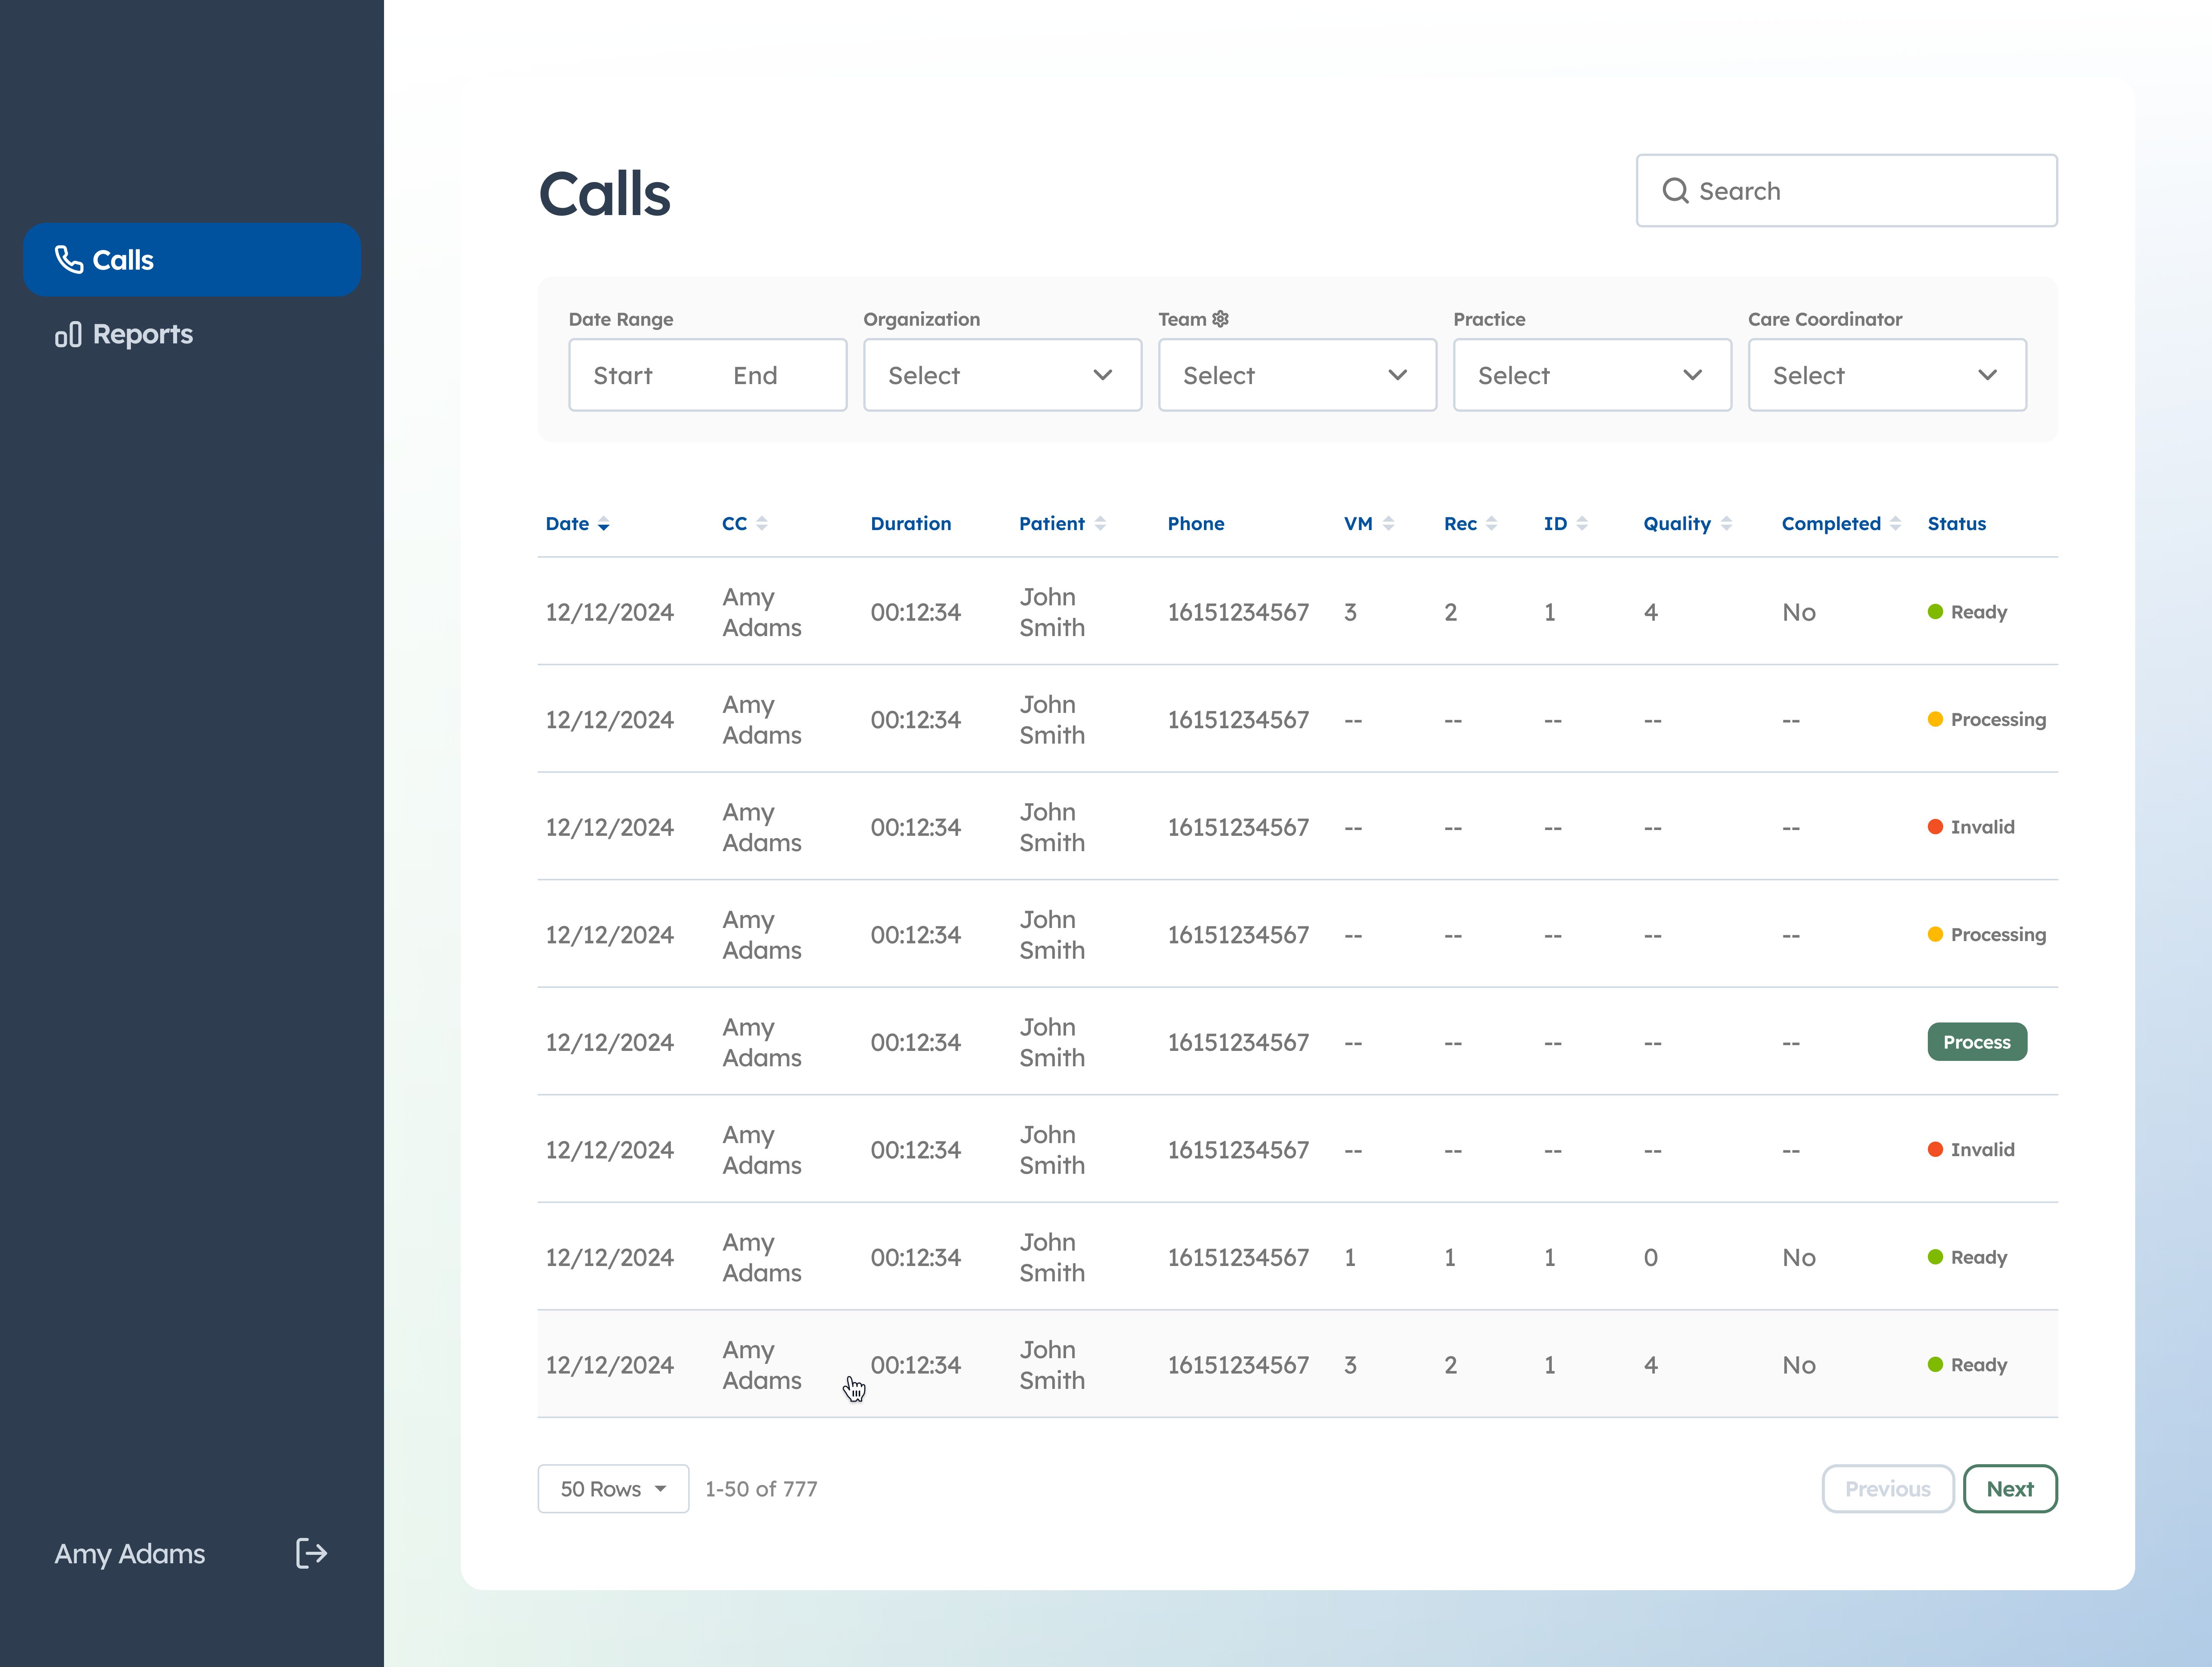Click the yellow Processing status dot
The width and height of the screenshot is (2212, 1667).
(1935, 719)
